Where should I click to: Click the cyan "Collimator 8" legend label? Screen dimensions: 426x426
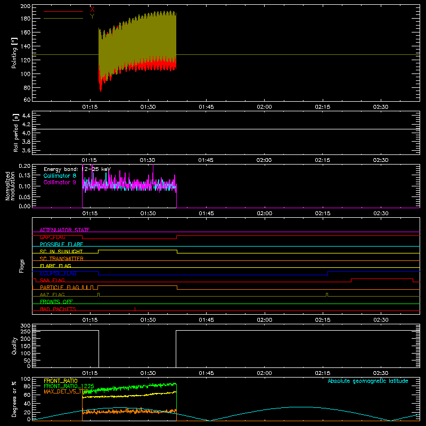pyautogui.click(x=60, y=176)
